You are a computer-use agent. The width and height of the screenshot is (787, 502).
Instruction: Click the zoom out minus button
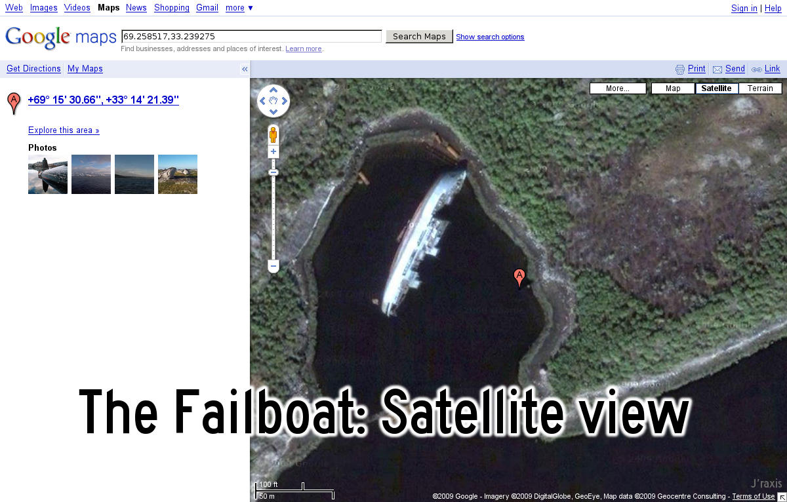coord(273,266)
